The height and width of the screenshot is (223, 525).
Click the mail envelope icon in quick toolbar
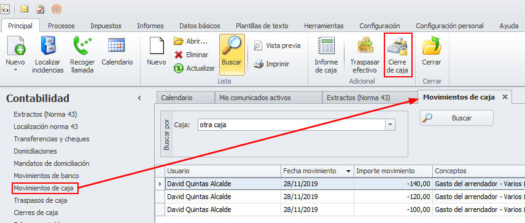click(24, 9)
